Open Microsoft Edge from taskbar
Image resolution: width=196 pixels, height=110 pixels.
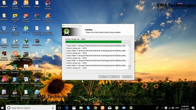[67, 108]
